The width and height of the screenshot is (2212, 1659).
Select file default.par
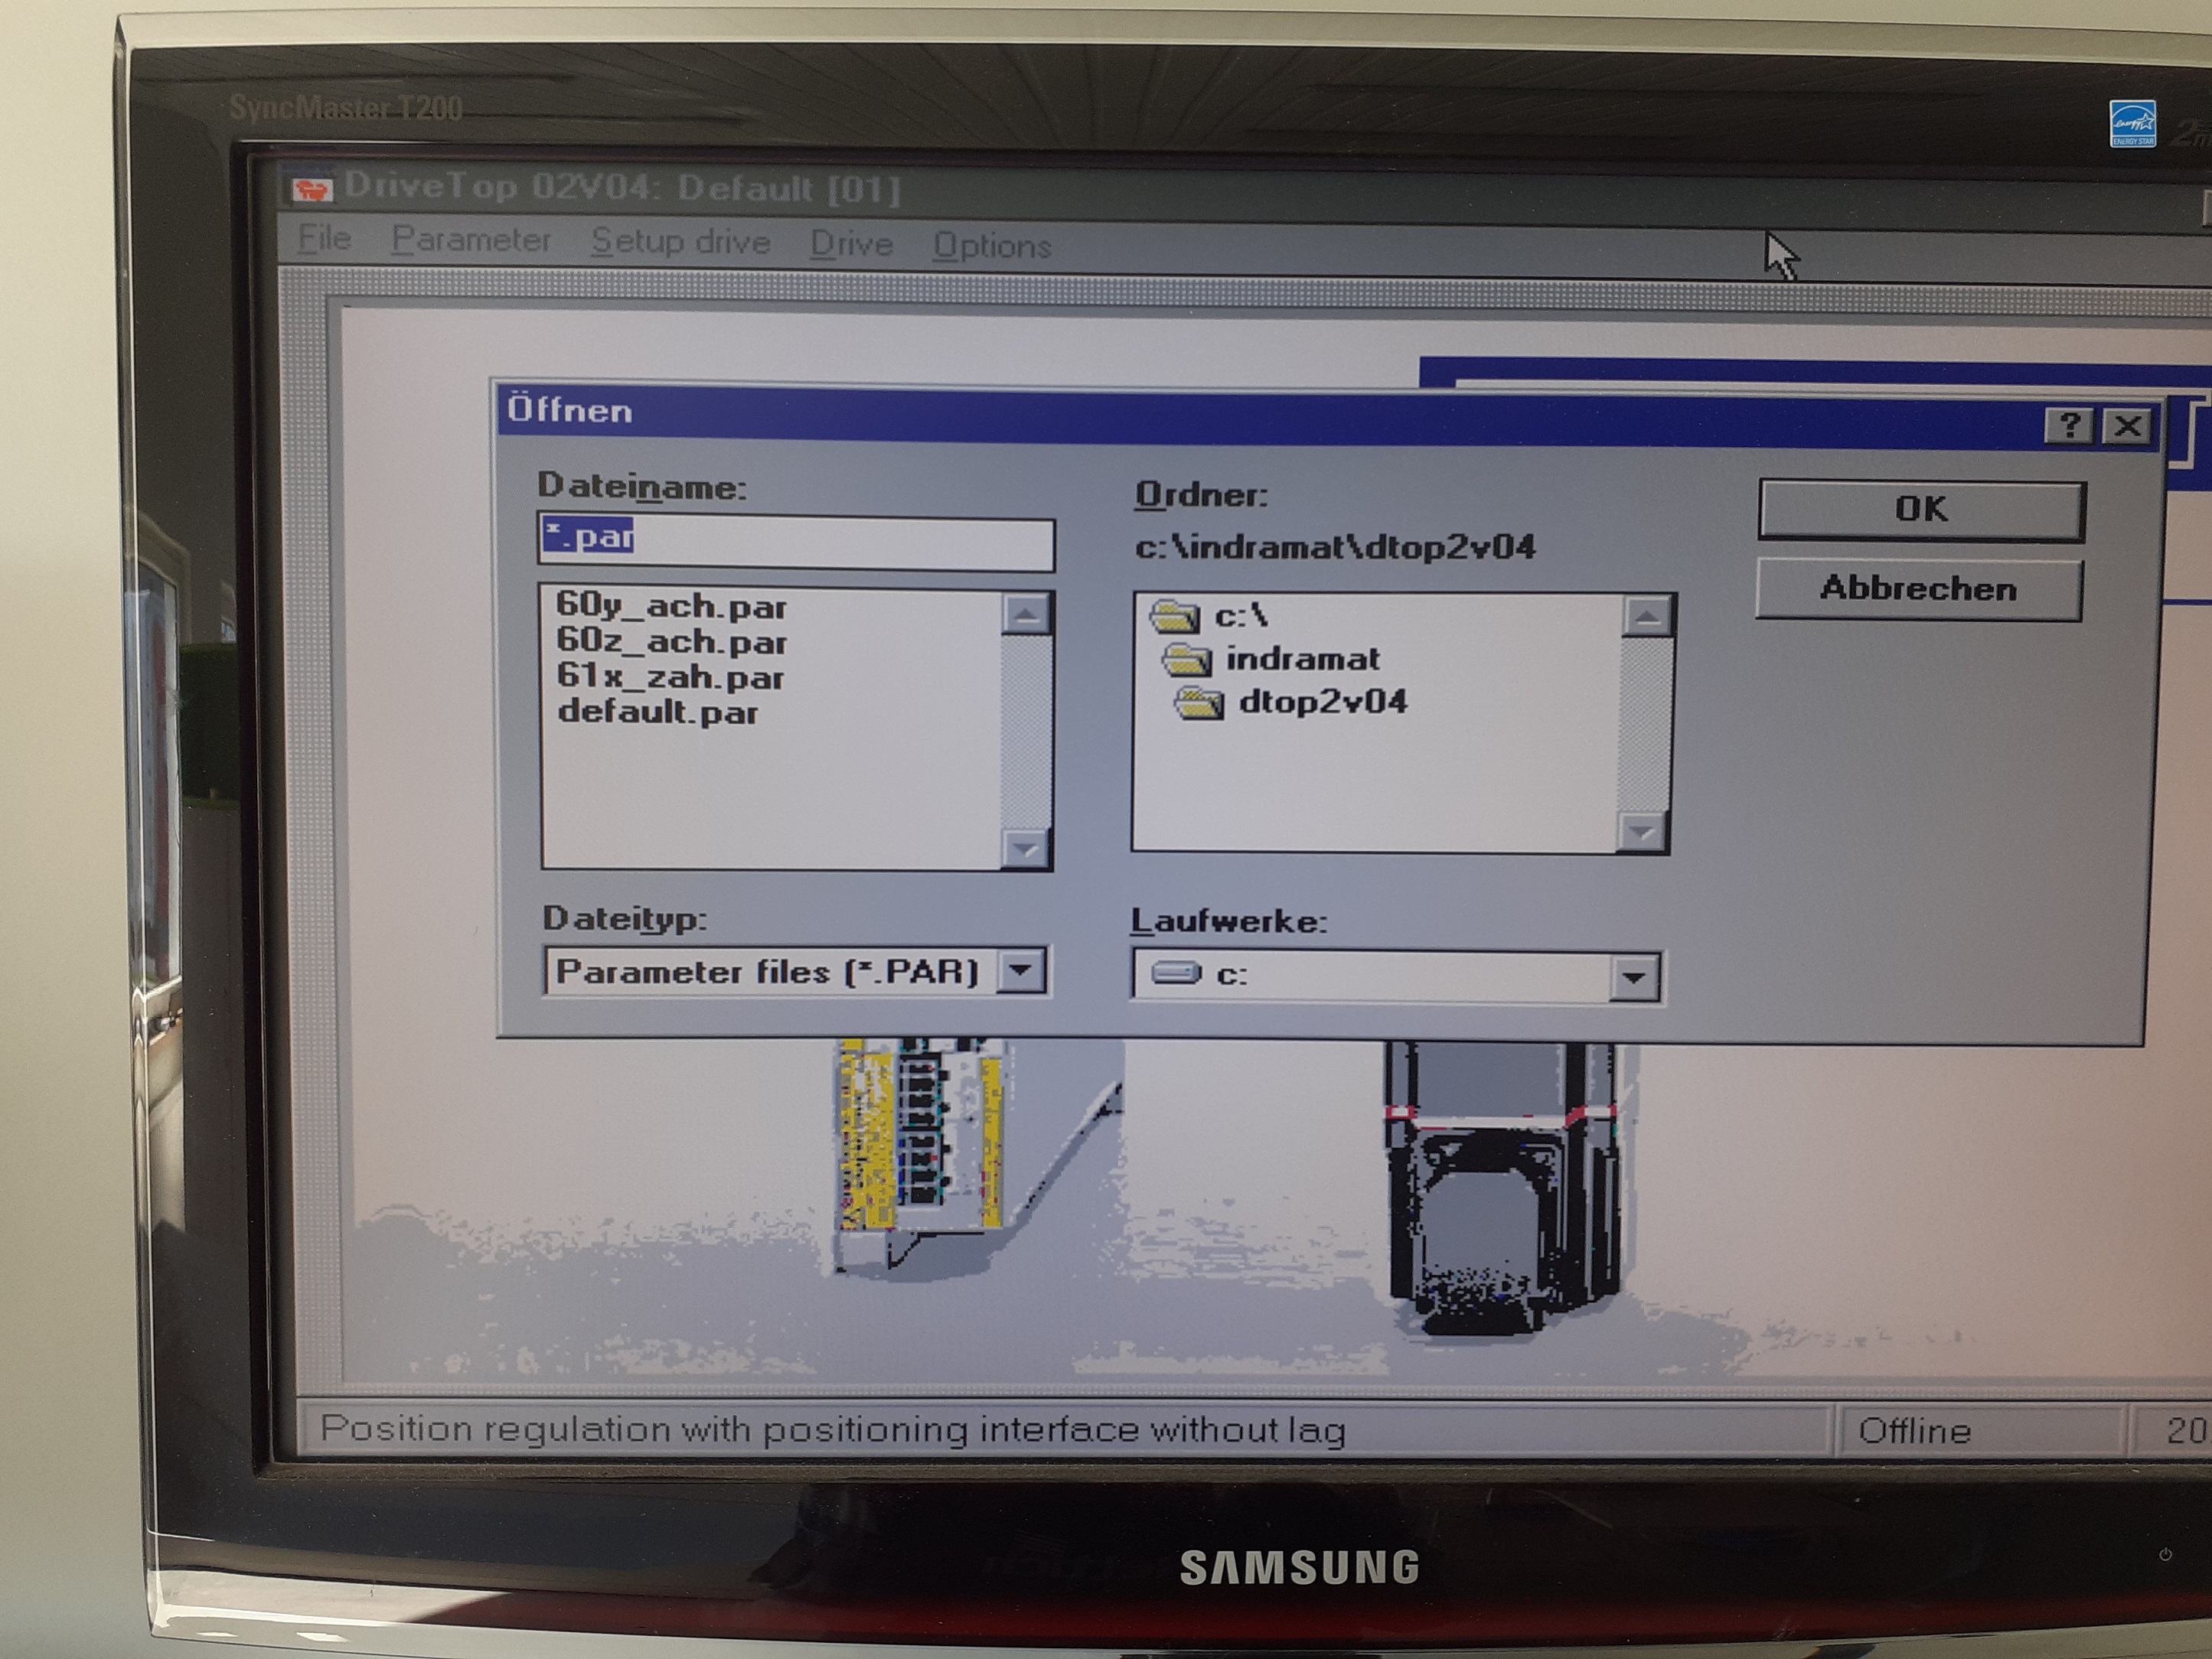click(658, 712)
